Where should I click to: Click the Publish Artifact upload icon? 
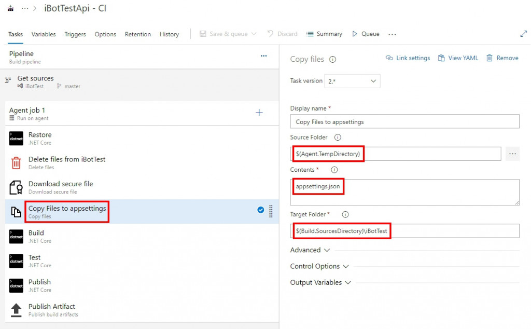coord(16,310)
